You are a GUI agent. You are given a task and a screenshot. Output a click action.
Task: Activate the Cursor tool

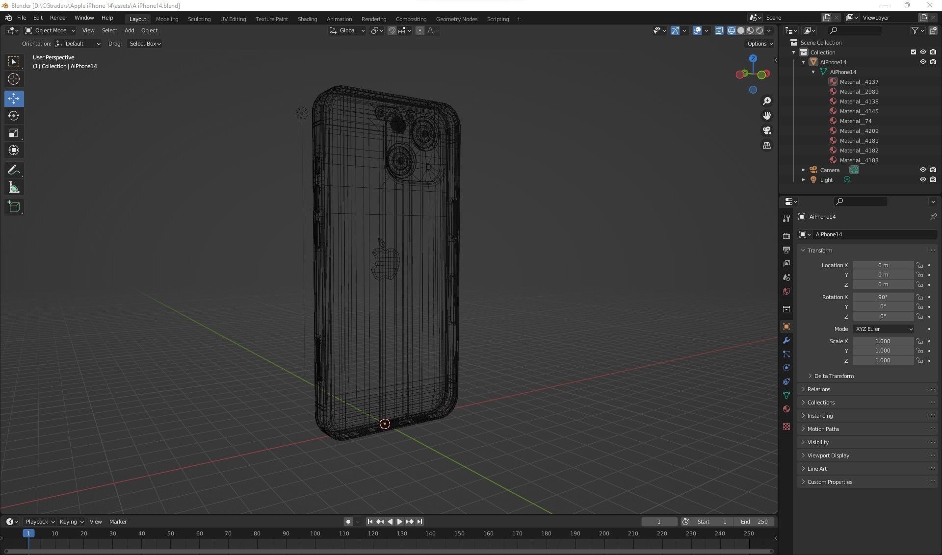[14, 79]
